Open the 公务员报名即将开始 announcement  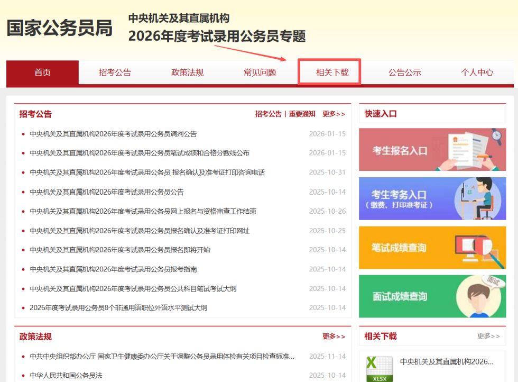[x=120, y=250]
